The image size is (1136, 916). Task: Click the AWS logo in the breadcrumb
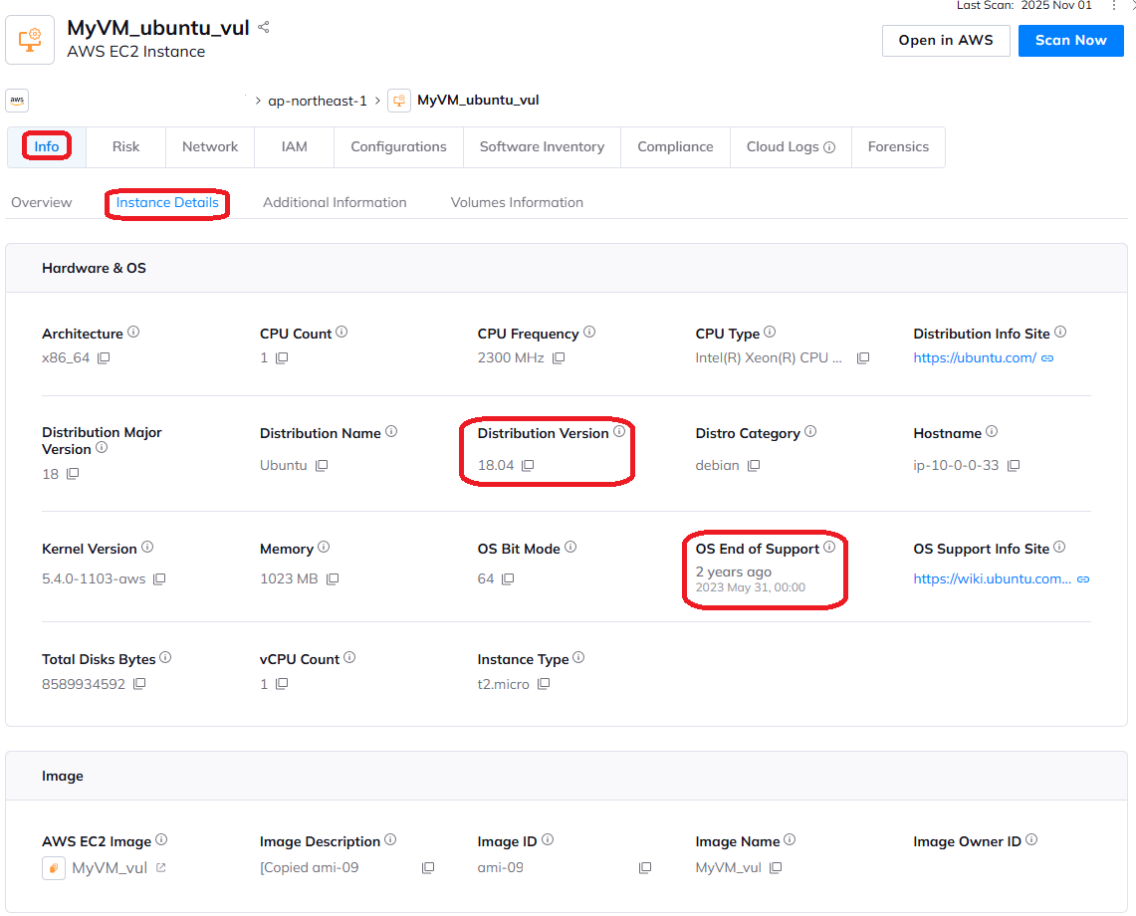click(17, 100)
